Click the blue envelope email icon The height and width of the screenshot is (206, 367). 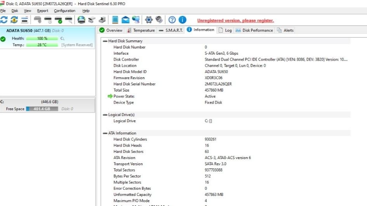pyautogui.click(x=125, y=20)
